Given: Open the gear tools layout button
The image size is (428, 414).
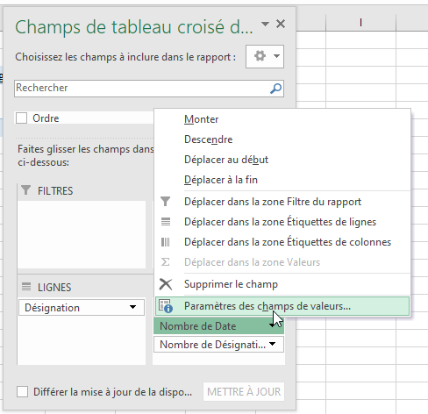Looking at the screenshot, I should pos(265,56).
